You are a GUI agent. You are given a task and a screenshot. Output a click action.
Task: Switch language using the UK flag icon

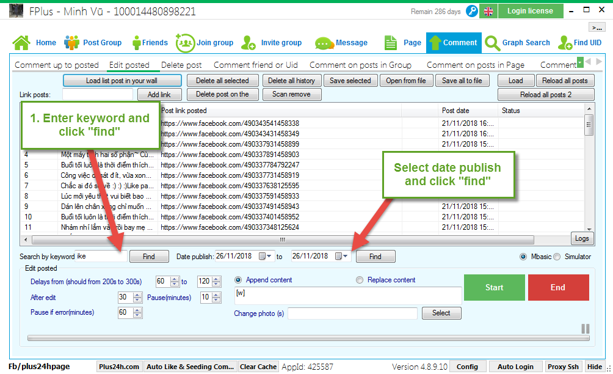pyautogui.click(x=488, y=12)
